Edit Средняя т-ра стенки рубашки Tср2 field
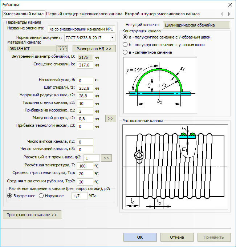The height and width of the screenshot is (247, 236). [85, 182]
